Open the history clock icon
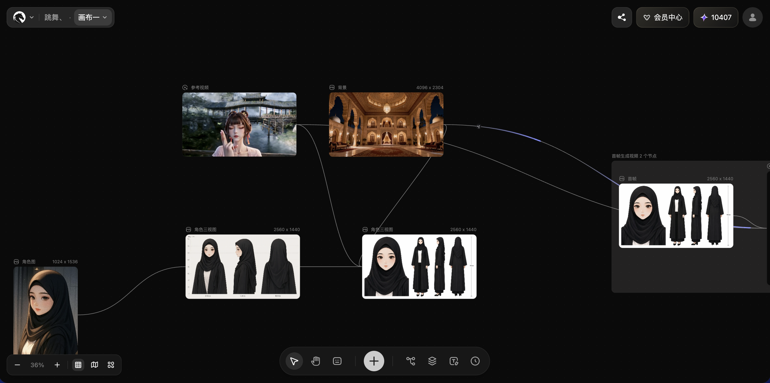Screen dimensions: 770x383 475,361
